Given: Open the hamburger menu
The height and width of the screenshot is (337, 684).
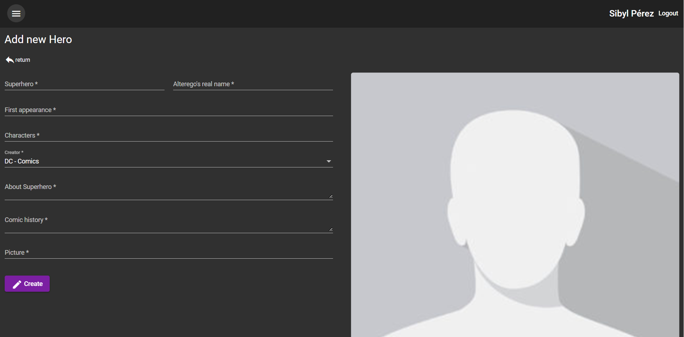Looking at the screenshot, I should click(x=16, y=13).
